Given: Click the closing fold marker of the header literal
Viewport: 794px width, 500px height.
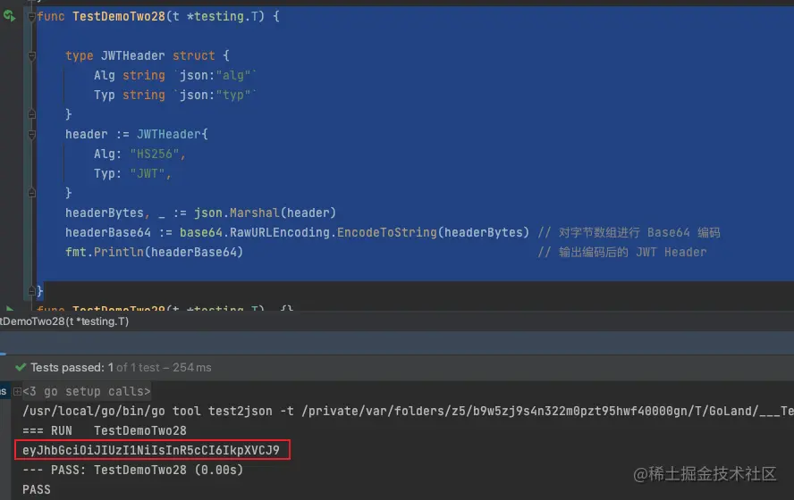Looking at the screenshot, I should tap(31, 193).
